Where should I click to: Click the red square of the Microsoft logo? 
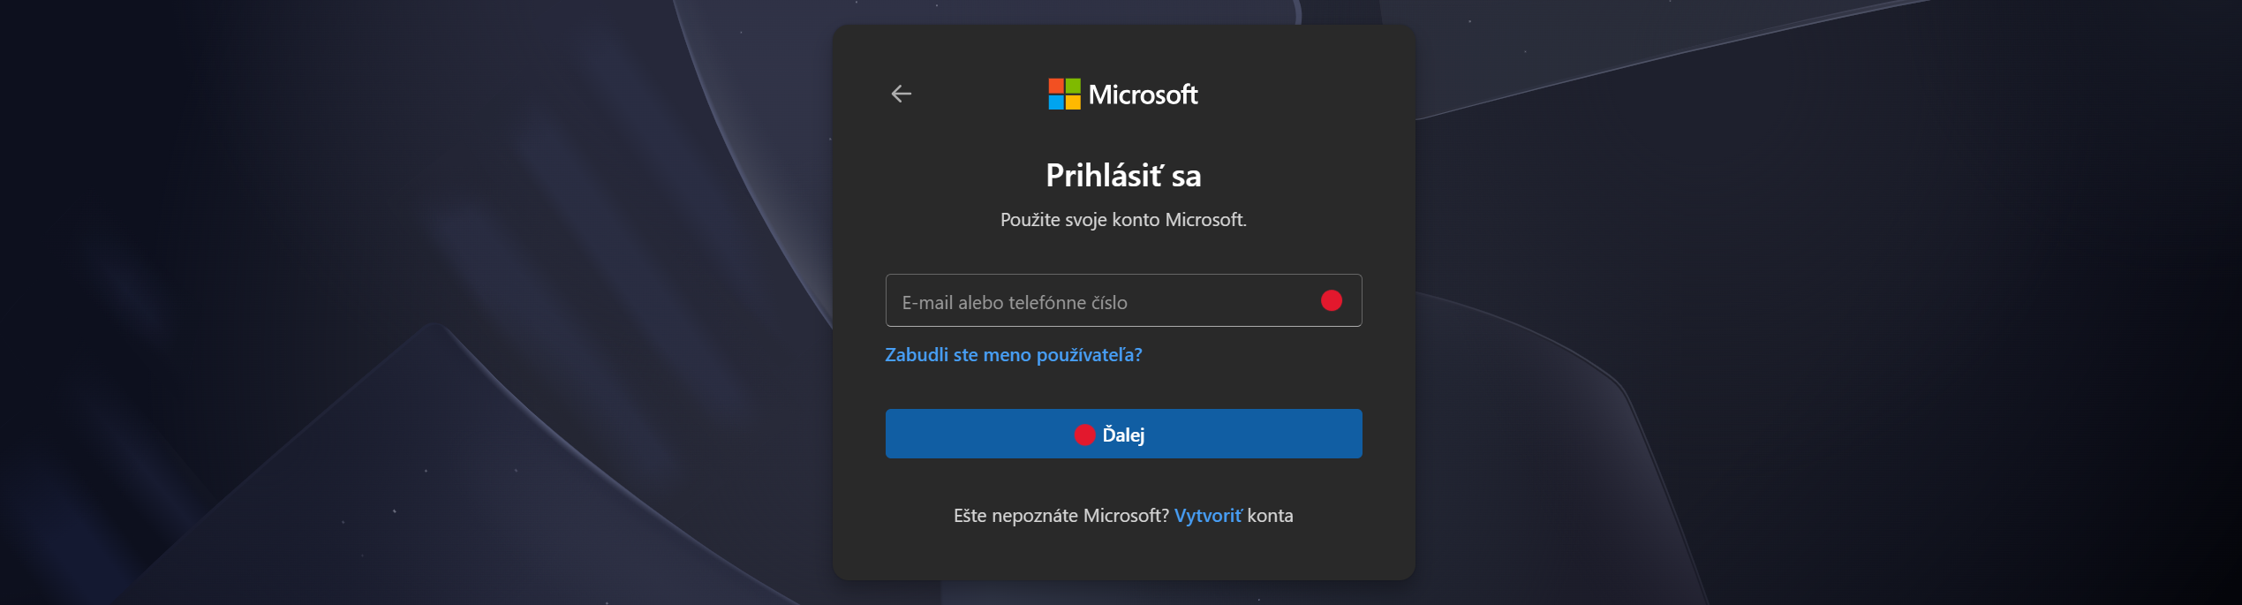[x=1056, y=86]
